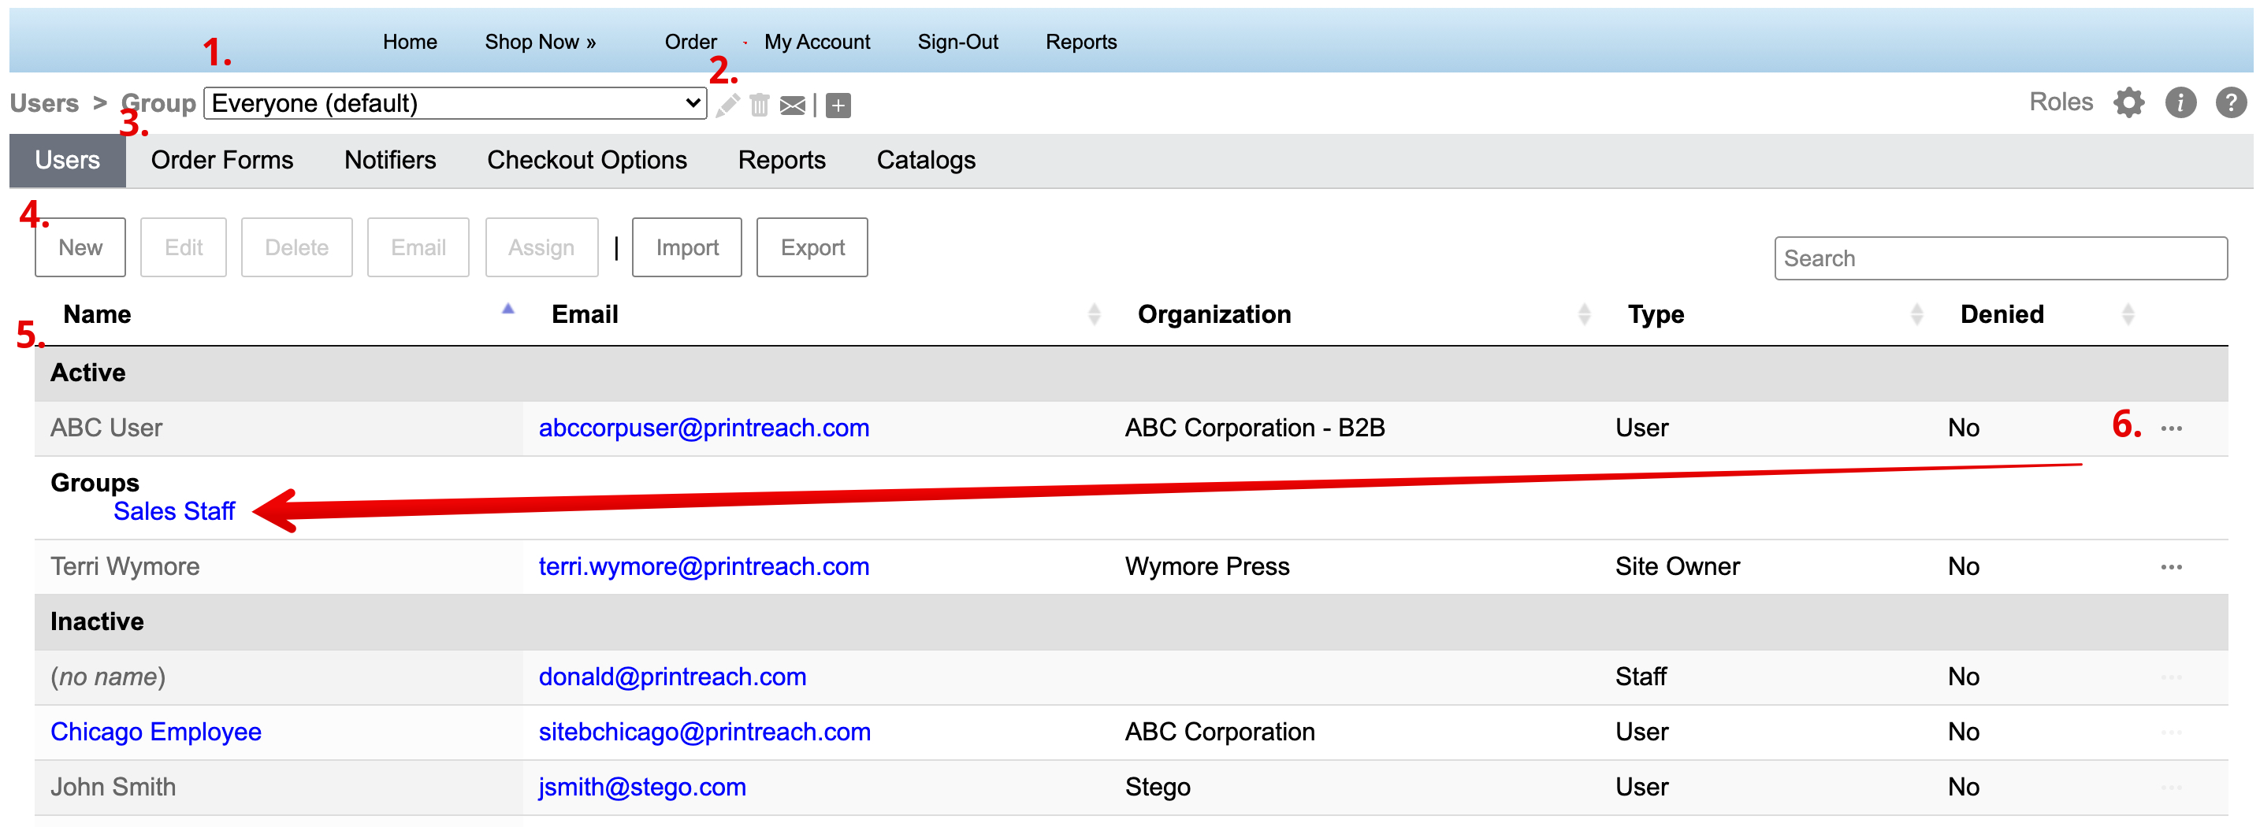Switch to the Order Forms tab
Image resolution: width=2260 pixels, height=827 pixels.
(222, 161)
